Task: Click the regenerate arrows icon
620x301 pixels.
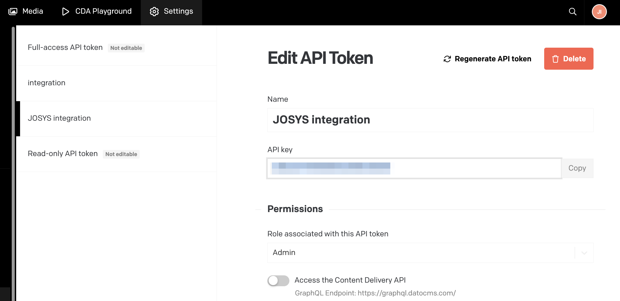Action: (x=447, y=59)
